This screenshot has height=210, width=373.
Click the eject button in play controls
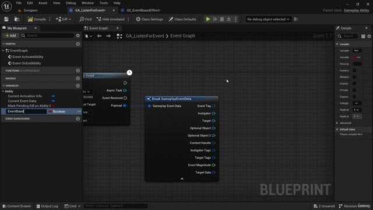pos(228,19)
